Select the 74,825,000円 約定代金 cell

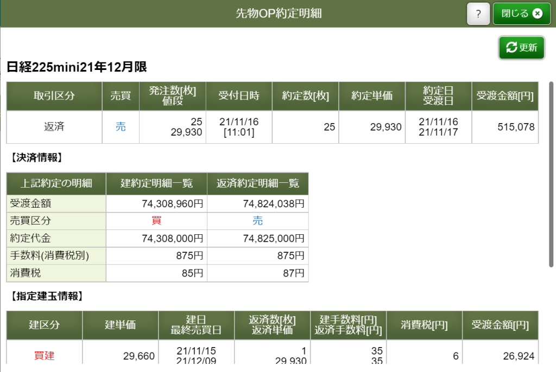[258, 239]
